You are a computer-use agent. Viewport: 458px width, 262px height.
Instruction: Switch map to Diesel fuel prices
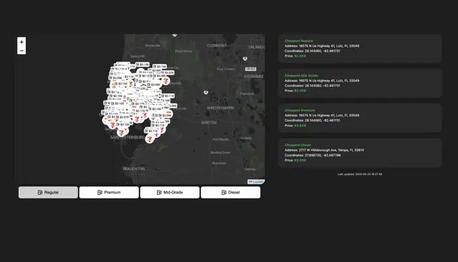tap(230, 193)
